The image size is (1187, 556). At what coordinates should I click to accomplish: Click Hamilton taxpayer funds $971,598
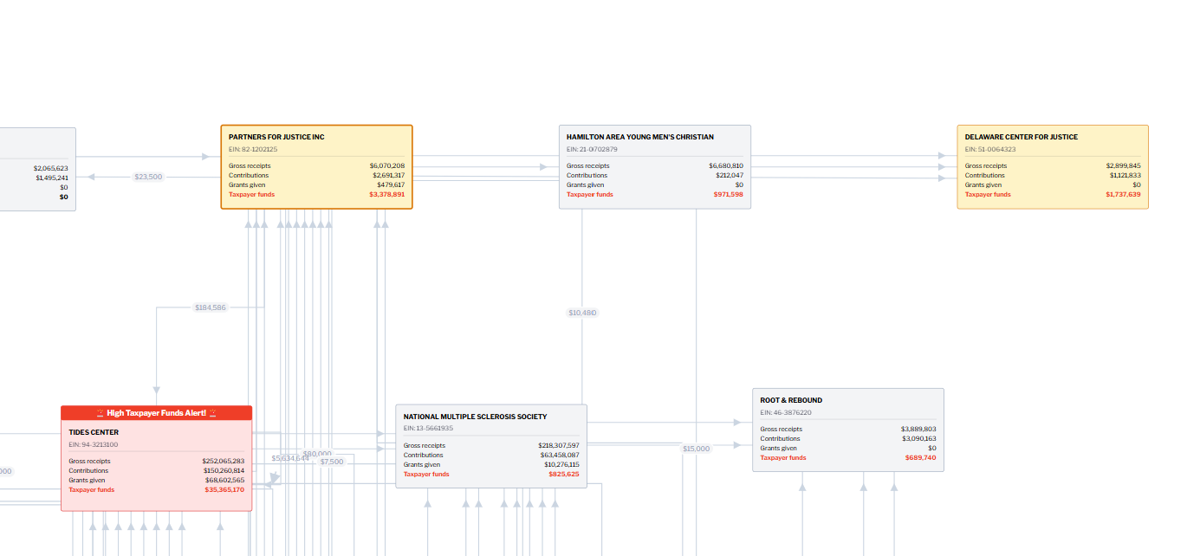[728, 194]
